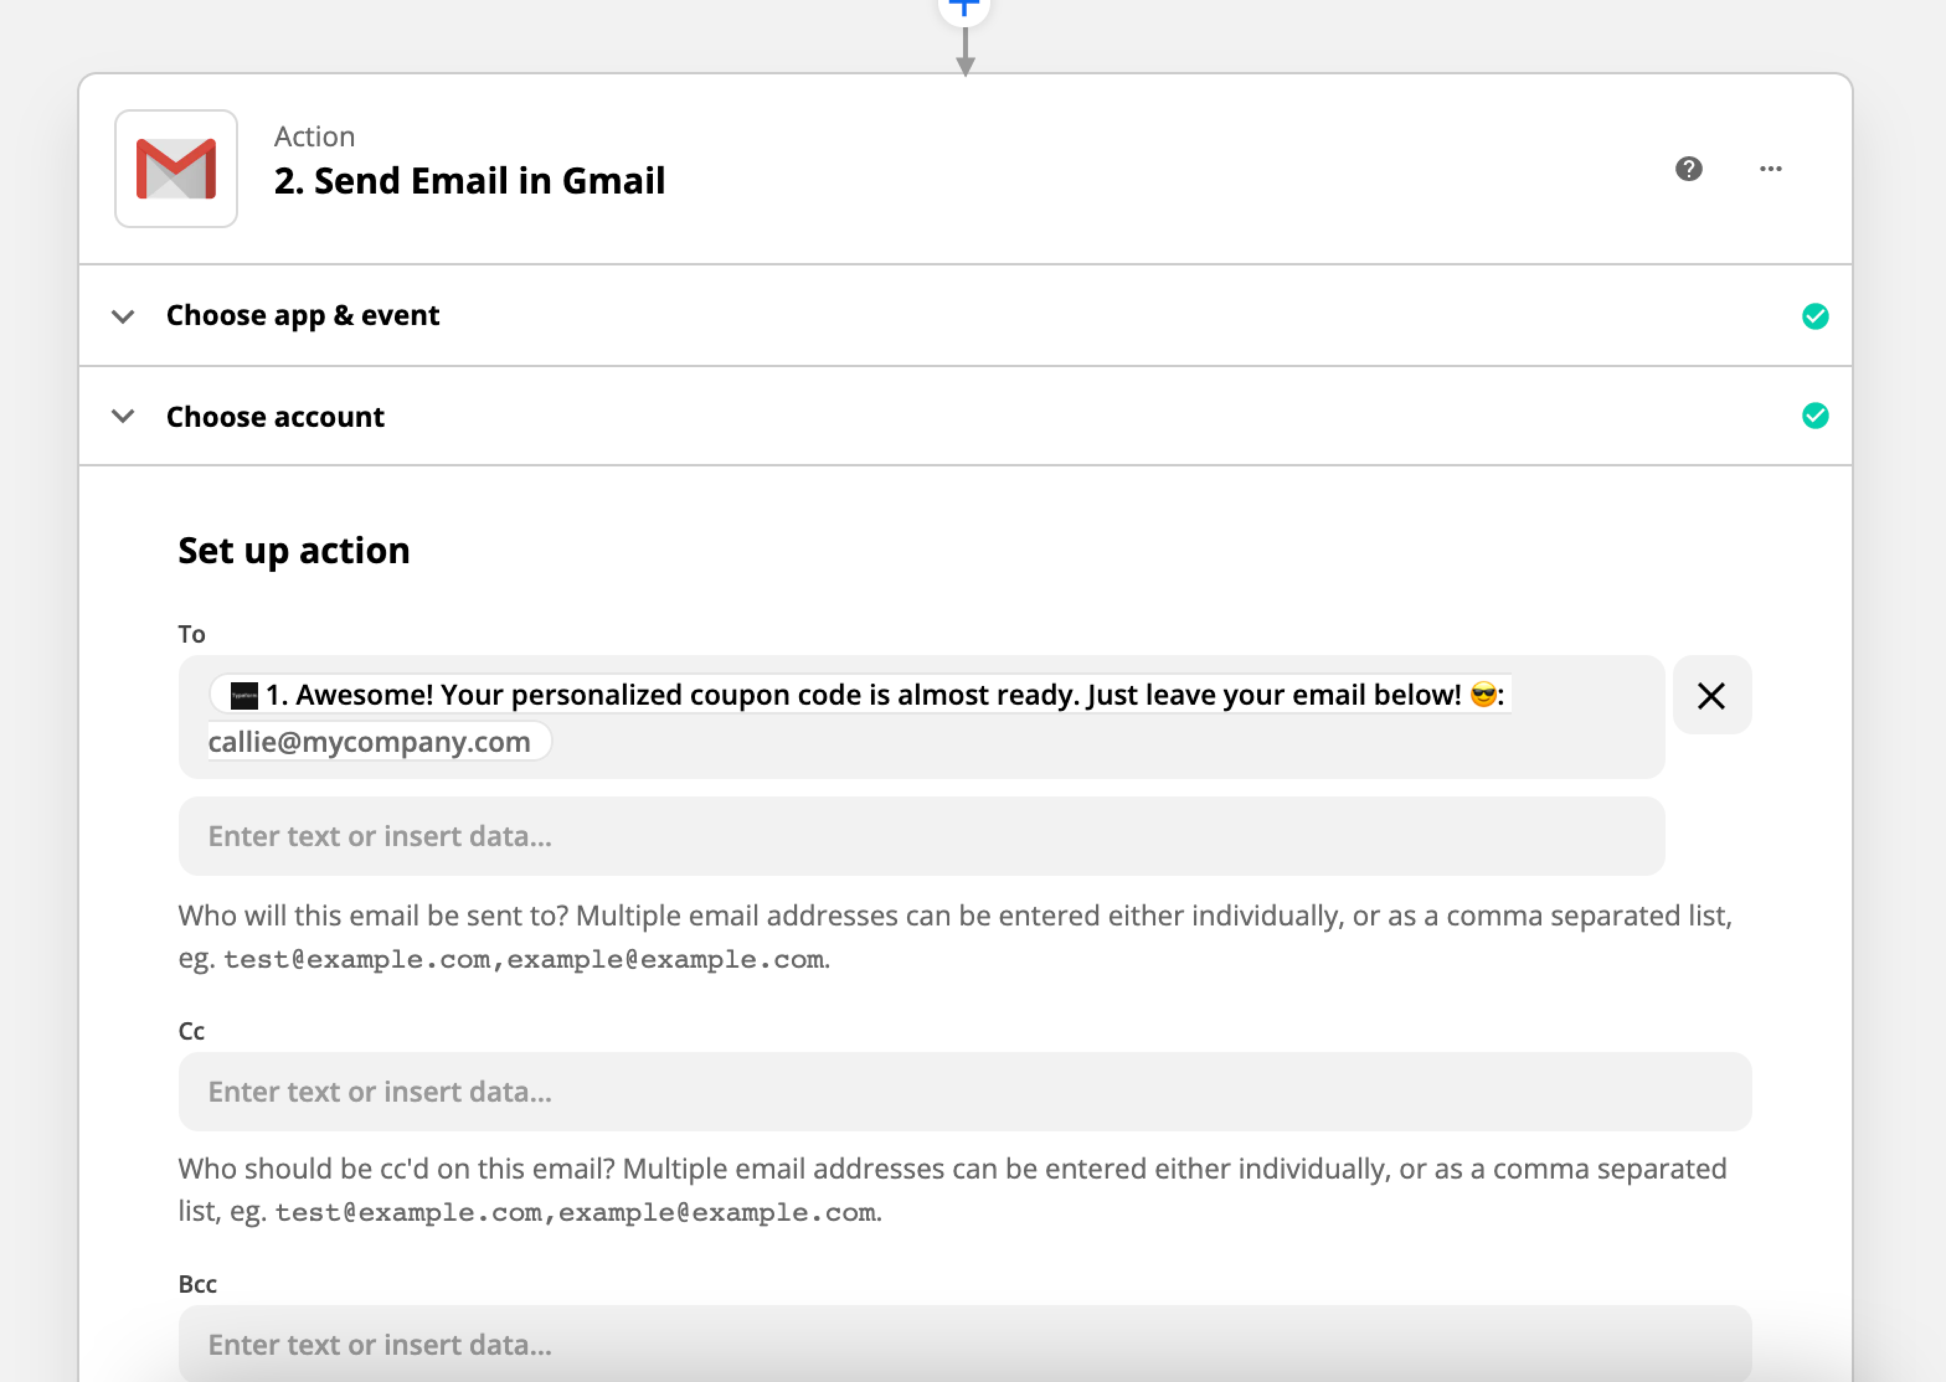
Task: Remove the To recipient with X button
Action: [1711, 695]
